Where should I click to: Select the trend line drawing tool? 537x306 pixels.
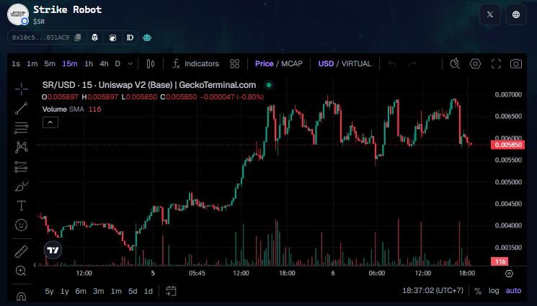tap(21, 109)
